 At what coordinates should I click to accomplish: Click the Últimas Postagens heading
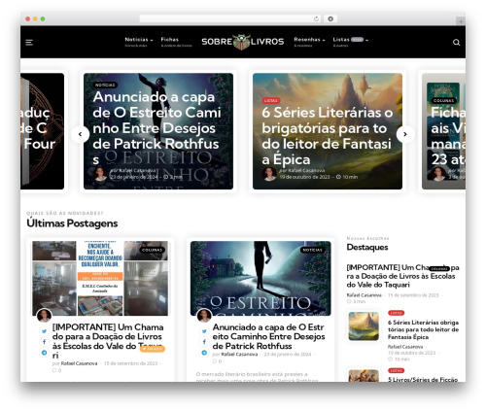[72, 223]
